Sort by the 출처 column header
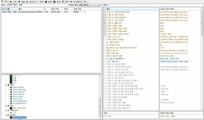 pyautogui.click(x=30, y=9)
